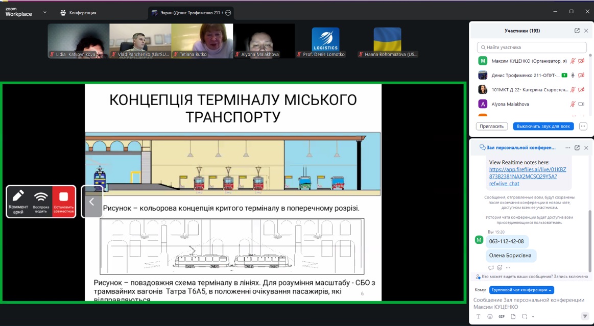Toggle Alyona Malakhova's camera in participant list
Image resolution: width=594 pixels, height=326 pixels.
point(581,104)
